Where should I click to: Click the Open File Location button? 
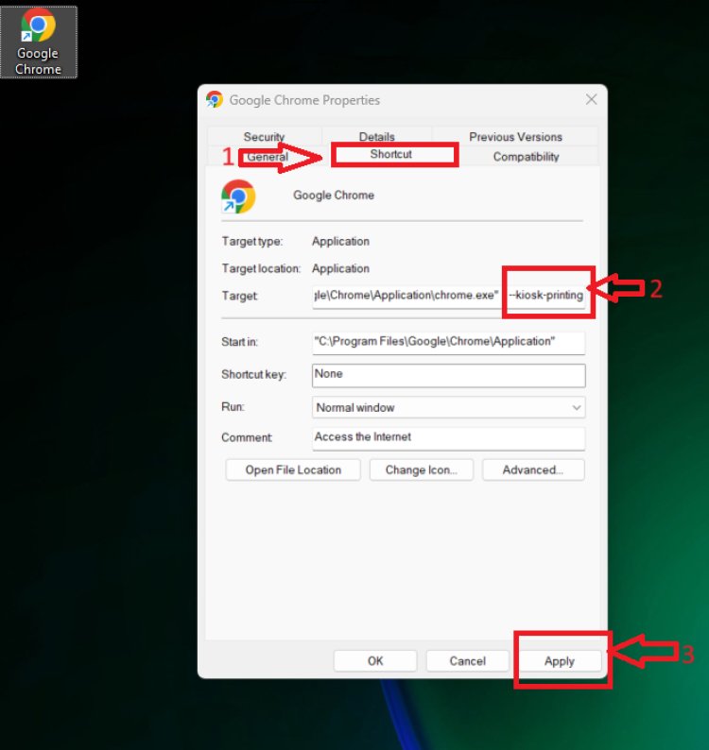[293, 469]
